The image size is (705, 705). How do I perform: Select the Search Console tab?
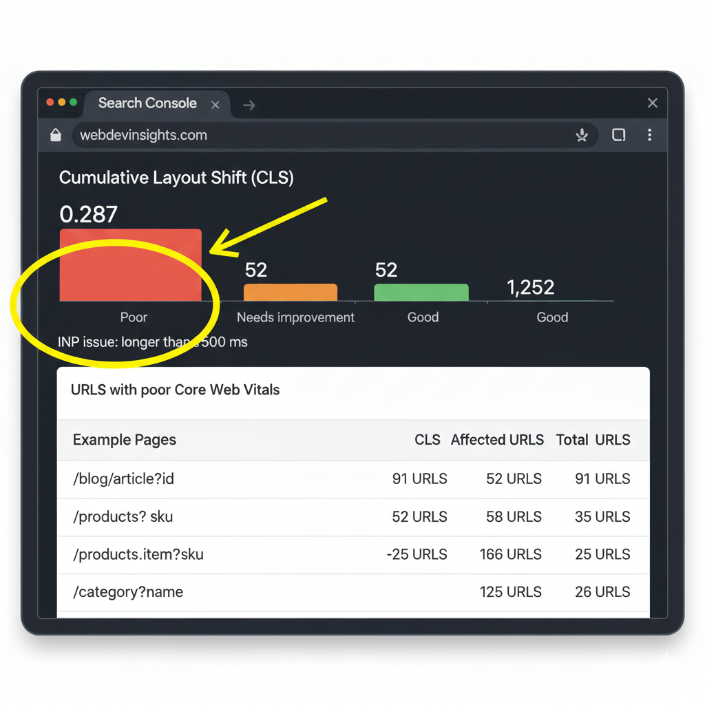click(x=158, y=103)
